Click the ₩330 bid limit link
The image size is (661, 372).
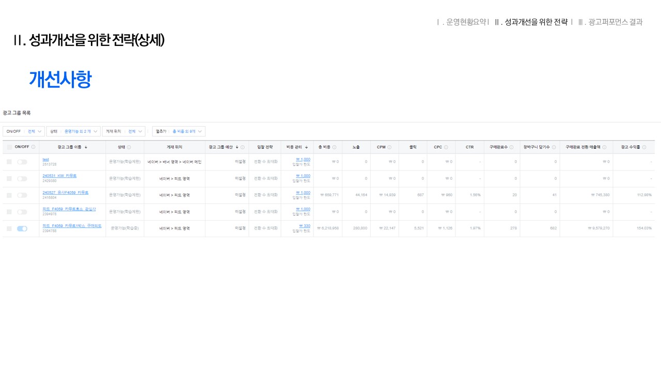[305, 226]
